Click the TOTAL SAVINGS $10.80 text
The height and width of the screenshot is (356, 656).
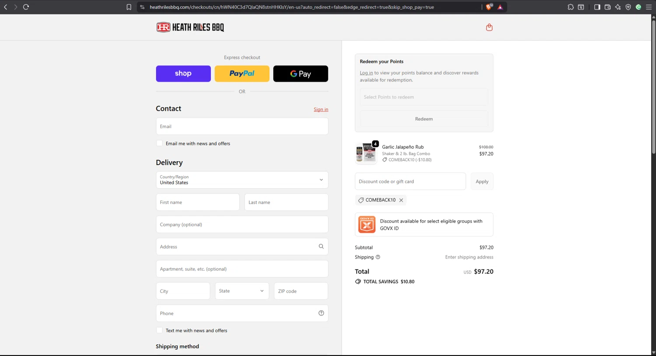[x=389, y=282]
